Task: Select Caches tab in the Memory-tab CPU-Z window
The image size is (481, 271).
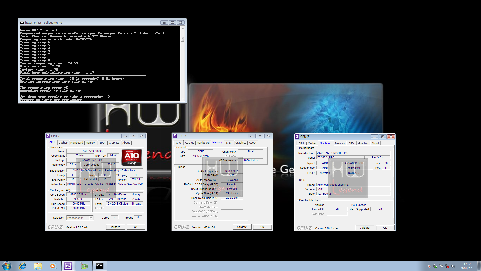Action: [190, 143]
